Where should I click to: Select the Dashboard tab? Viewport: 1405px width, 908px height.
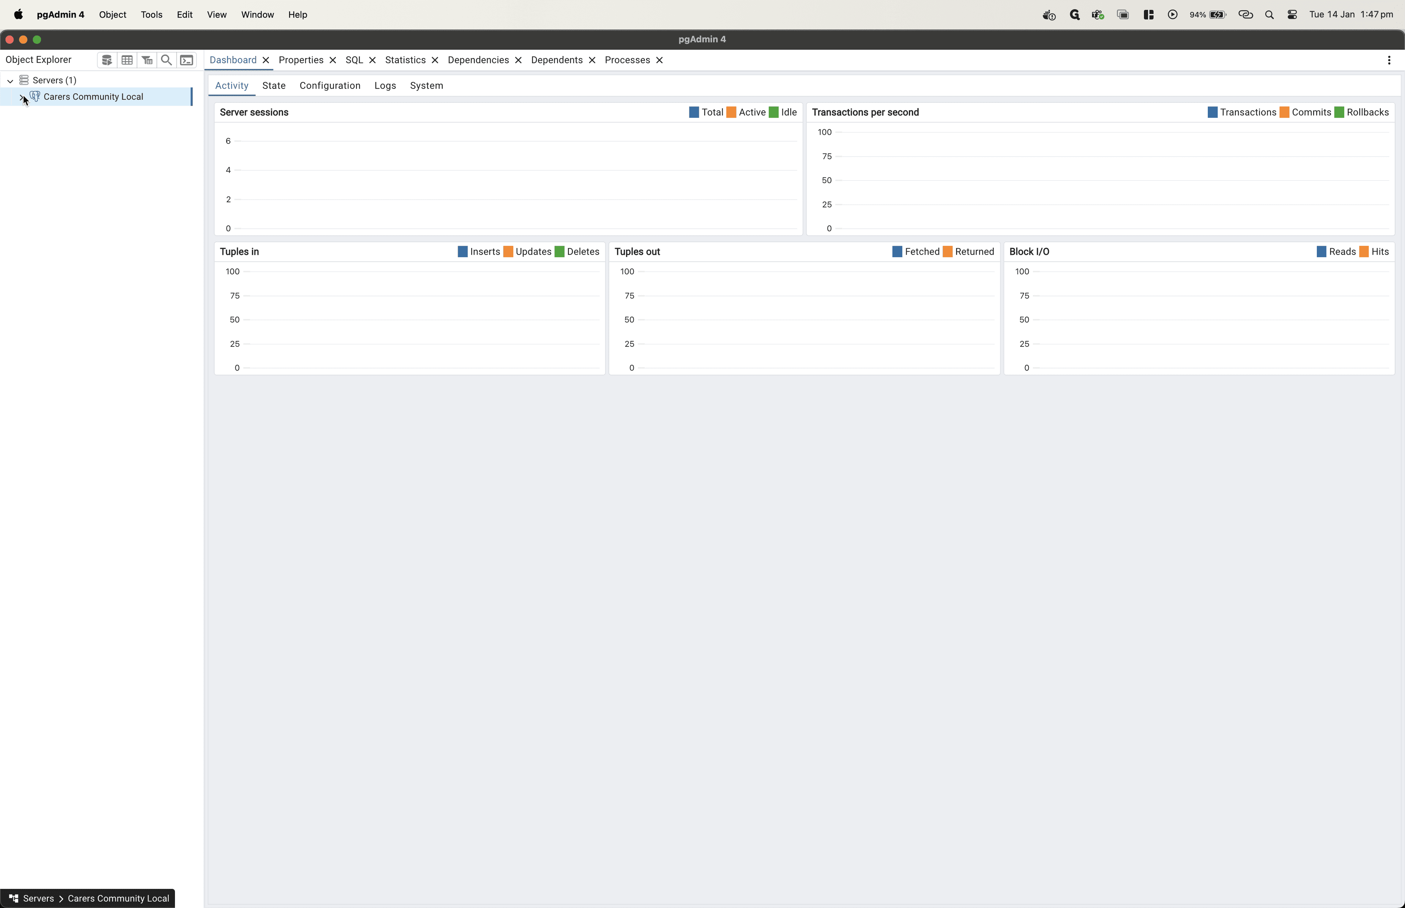click(x=233, y=60)
